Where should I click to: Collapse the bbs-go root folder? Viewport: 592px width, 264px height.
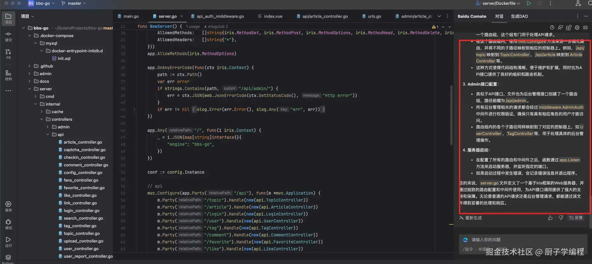[x=24, y=28]
